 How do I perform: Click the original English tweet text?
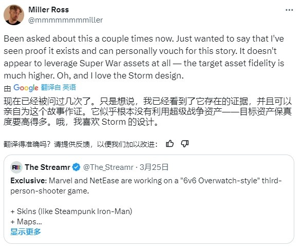(144, 57)
